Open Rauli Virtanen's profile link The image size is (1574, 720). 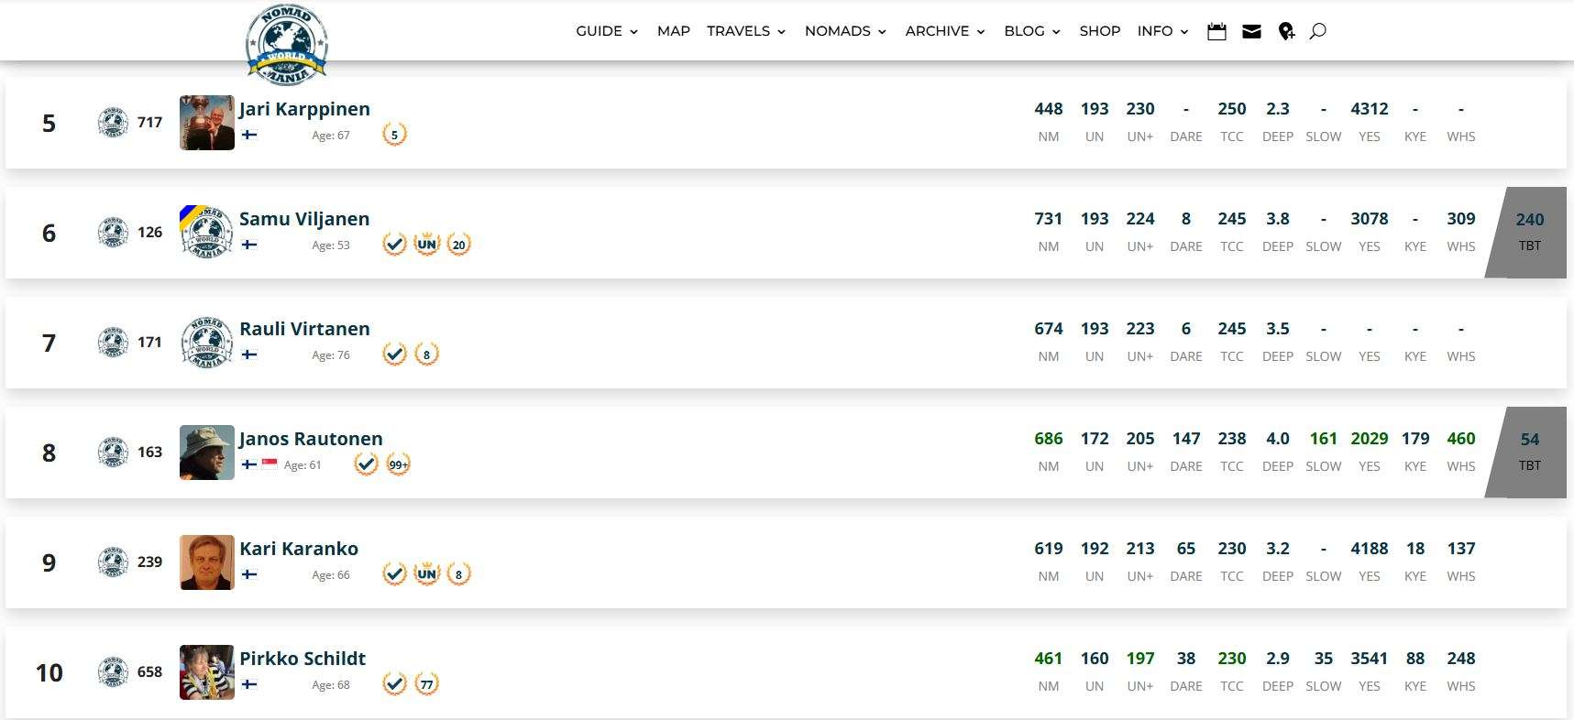(304, 329)
